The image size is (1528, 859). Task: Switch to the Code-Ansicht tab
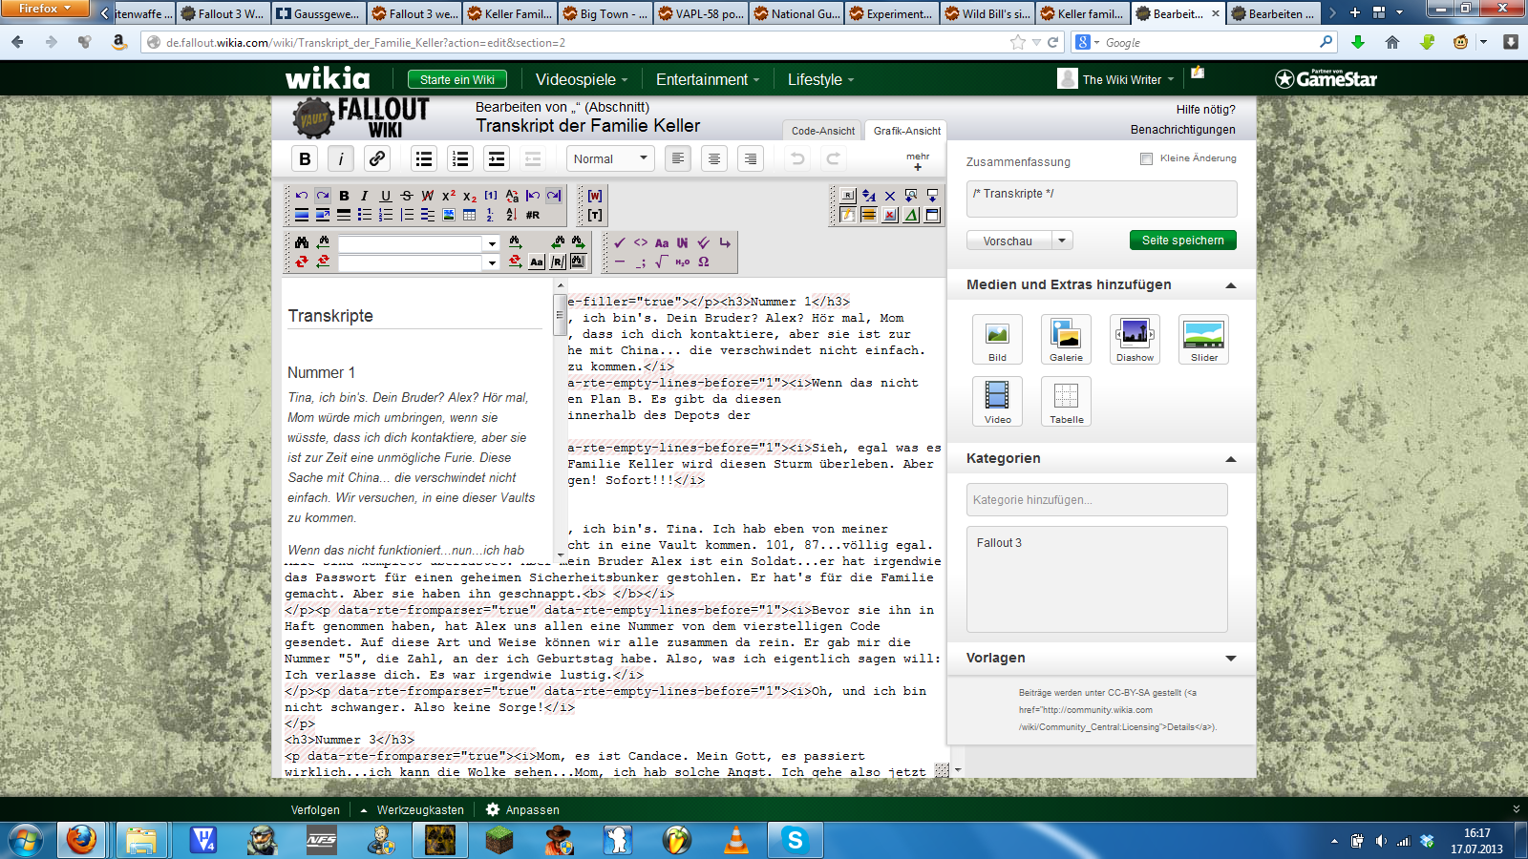(x=822, y=131)
